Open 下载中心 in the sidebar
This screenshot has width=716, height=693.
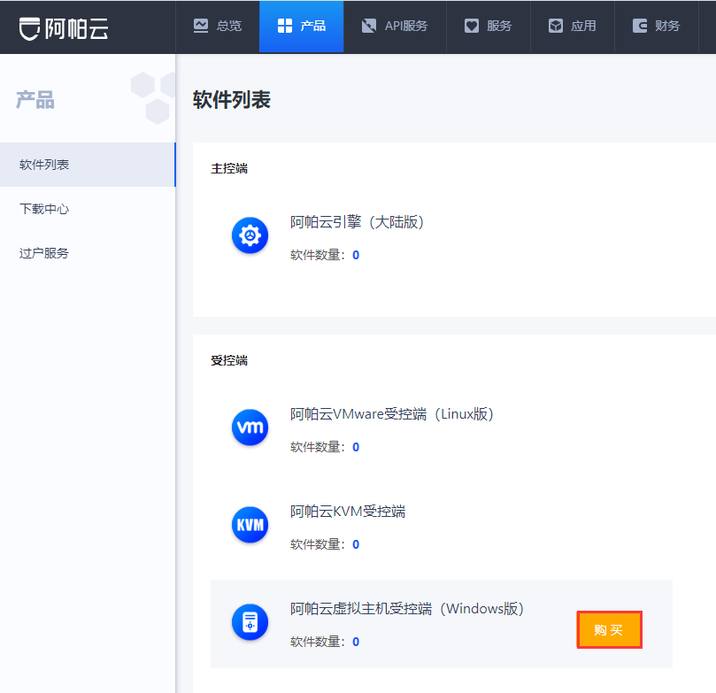(88, 209)
